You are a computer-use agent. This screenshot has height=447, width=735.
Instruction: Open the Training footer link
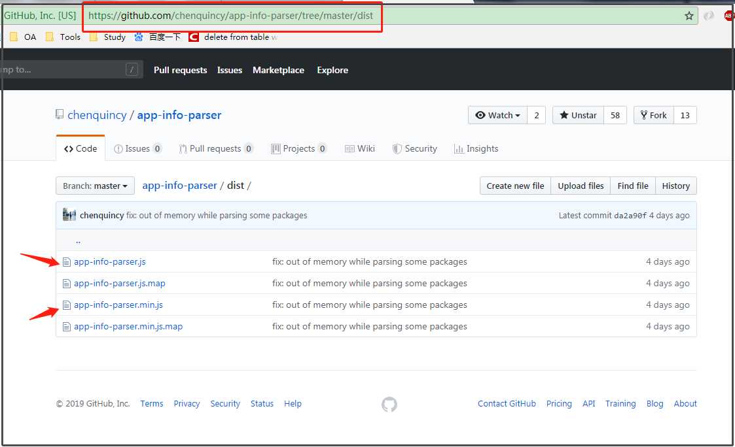click(620, 404)
